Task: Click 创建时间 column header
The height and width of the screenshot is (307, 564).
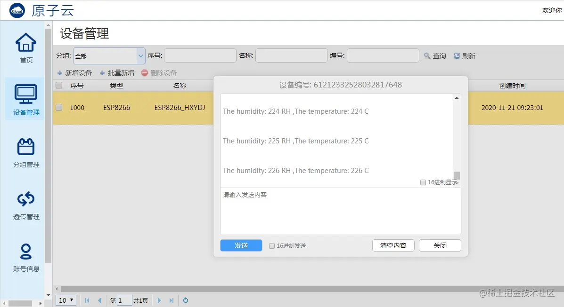Action: [512, 86]
